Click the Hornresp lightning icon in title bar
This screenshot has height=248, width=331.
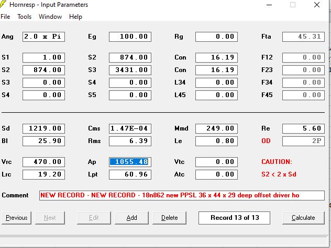3,4
